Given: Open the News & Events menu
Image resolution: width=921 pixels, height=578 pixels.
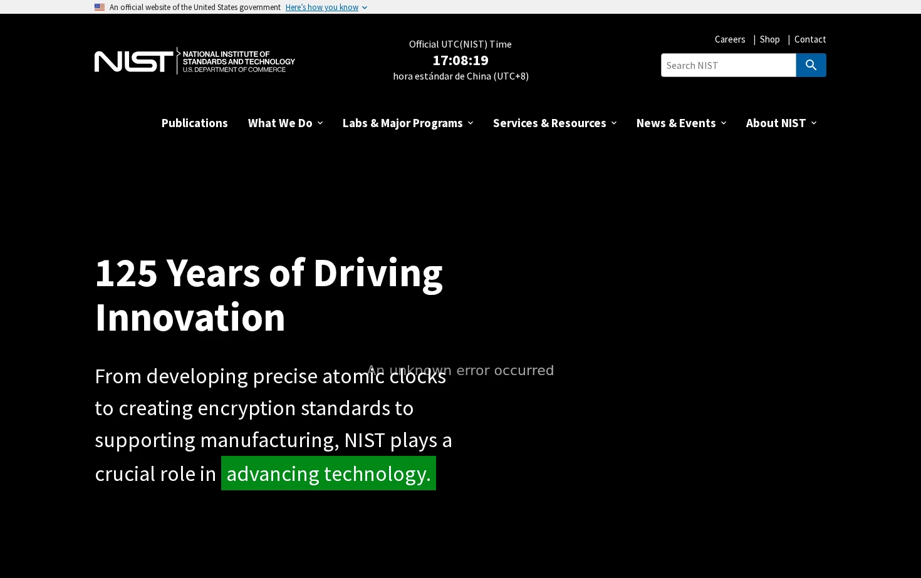Looking at the screenshot, I should pyautogui.click(x=676, y=123).
